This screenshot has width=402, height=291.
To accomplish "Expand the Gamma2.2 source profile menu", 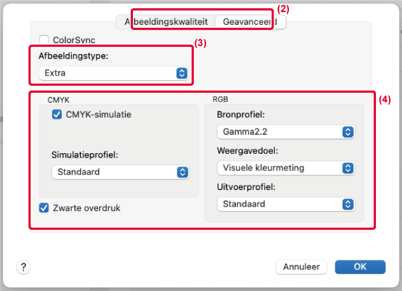I will (x=279, y=132).
